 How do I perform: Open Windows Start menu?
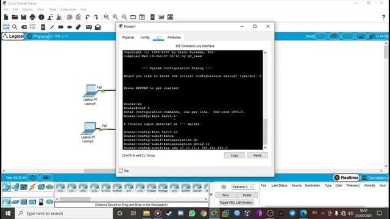coord(8,214)
